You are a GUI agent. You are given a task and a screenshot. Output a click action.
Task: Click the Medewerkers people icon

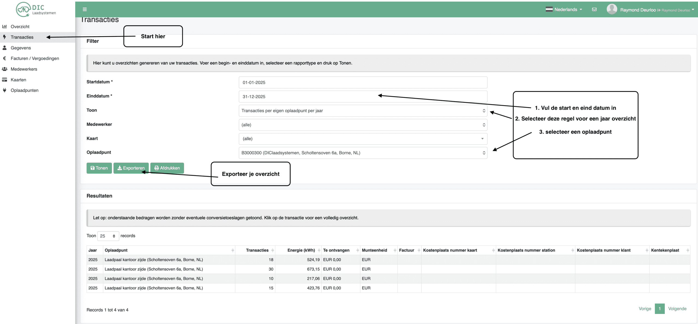tap(4, 69)
